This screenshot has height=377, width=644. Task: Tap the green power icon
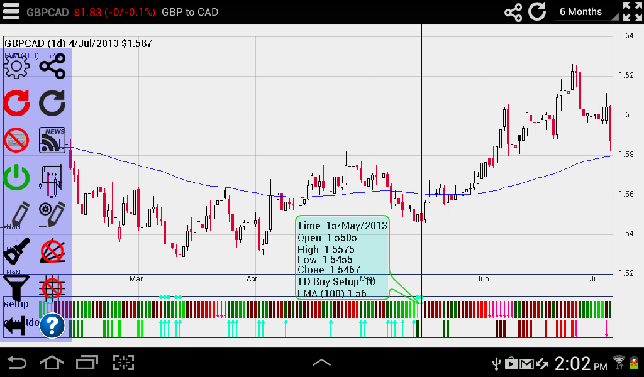click(x=17, y=178)
